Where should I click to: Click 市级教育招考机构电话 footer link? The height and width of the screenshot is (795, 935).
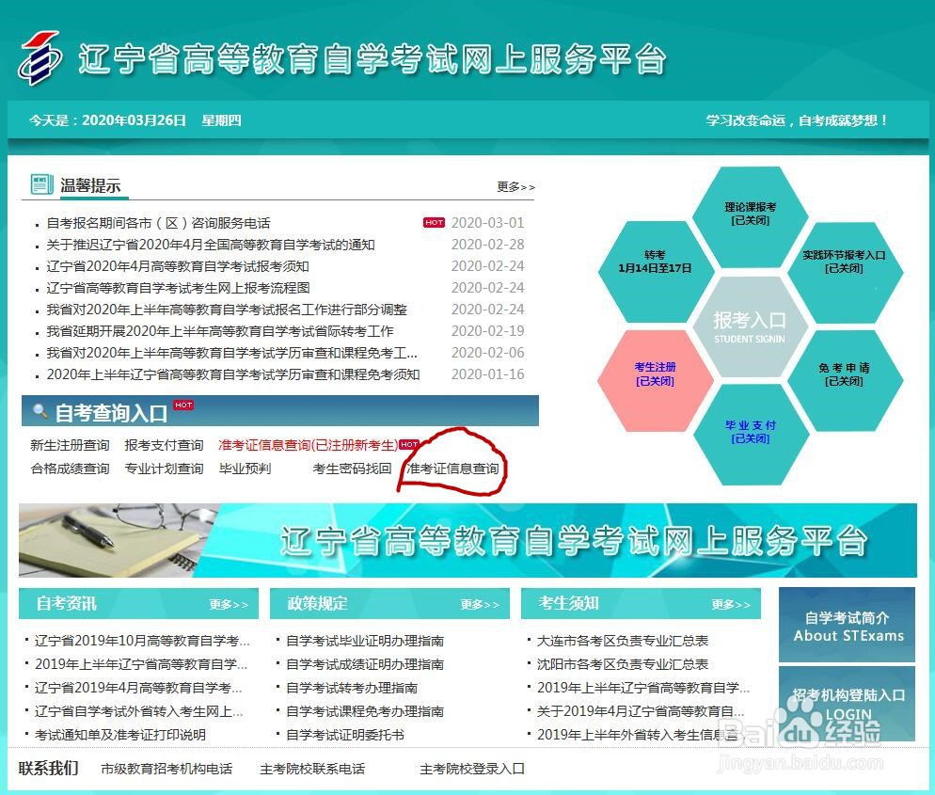coord(166,769)
